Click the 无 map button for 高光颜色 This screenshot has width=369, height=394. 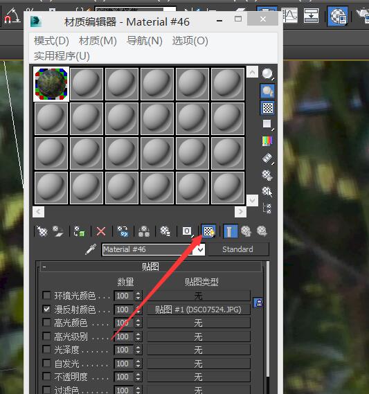[x=199, y=323]
